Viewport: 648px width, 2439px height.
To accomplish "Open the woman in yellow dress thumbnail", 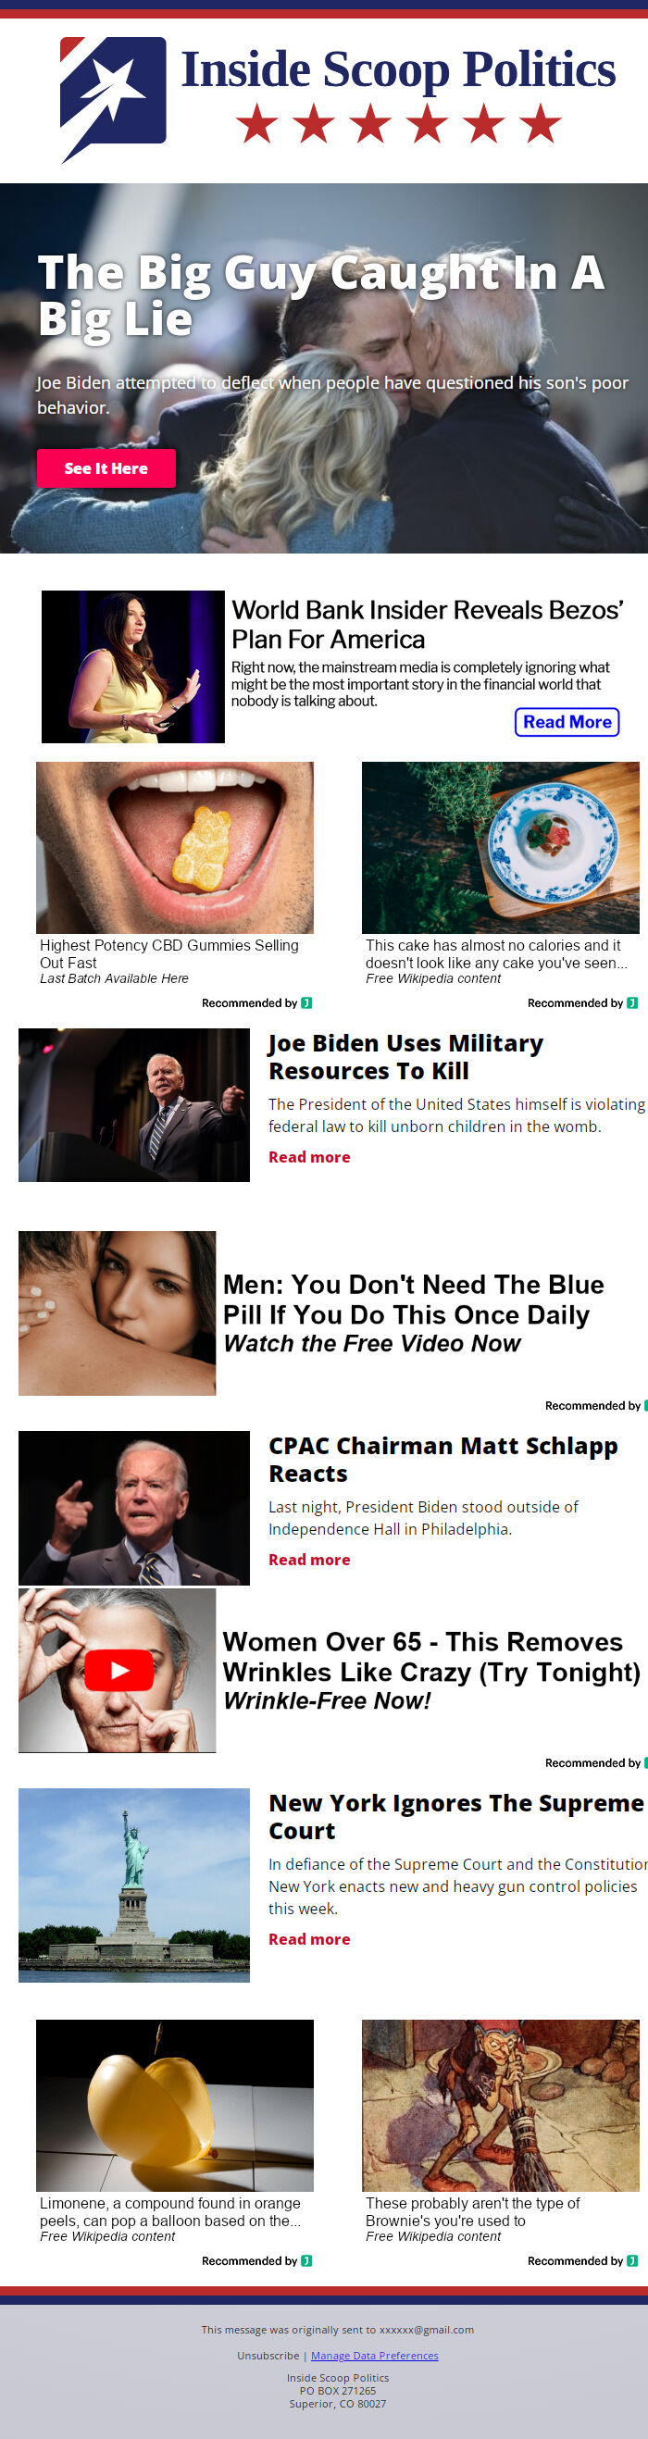I will [132, 666].
